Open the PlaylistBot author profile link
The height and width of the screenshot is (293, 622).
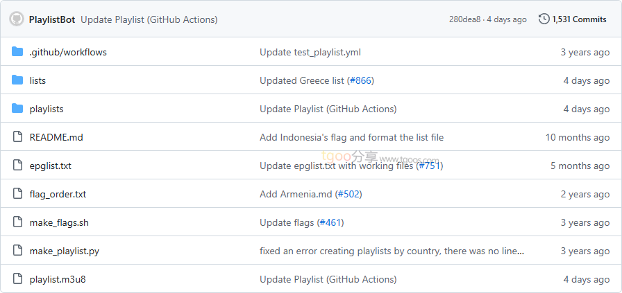pos(52,19)
